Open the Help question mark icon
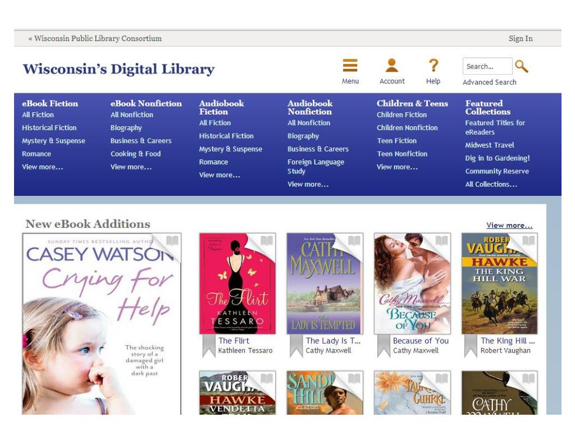This screenshot has width=575, height=431. (433, 65)
